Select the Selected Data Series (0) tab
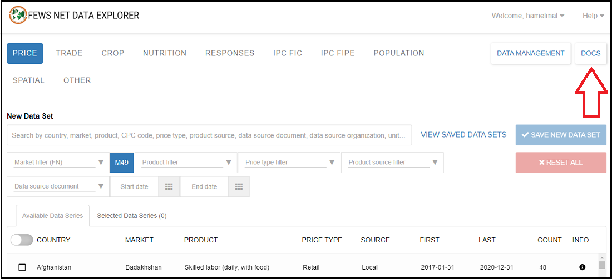Screen dimensions: 612x279 click(131, 216)
